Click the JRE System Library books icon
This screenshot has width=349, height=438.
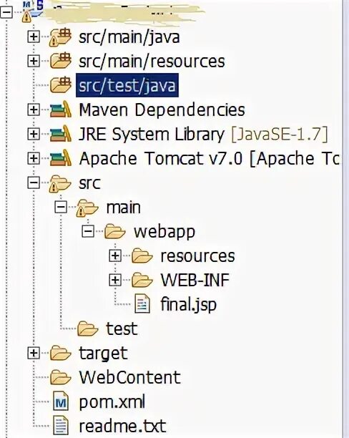60,134
